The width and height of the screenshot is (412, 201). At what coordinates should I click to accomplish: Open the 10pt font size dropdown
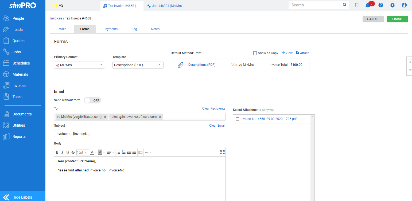pyautogui.click(x=82, y=152)
